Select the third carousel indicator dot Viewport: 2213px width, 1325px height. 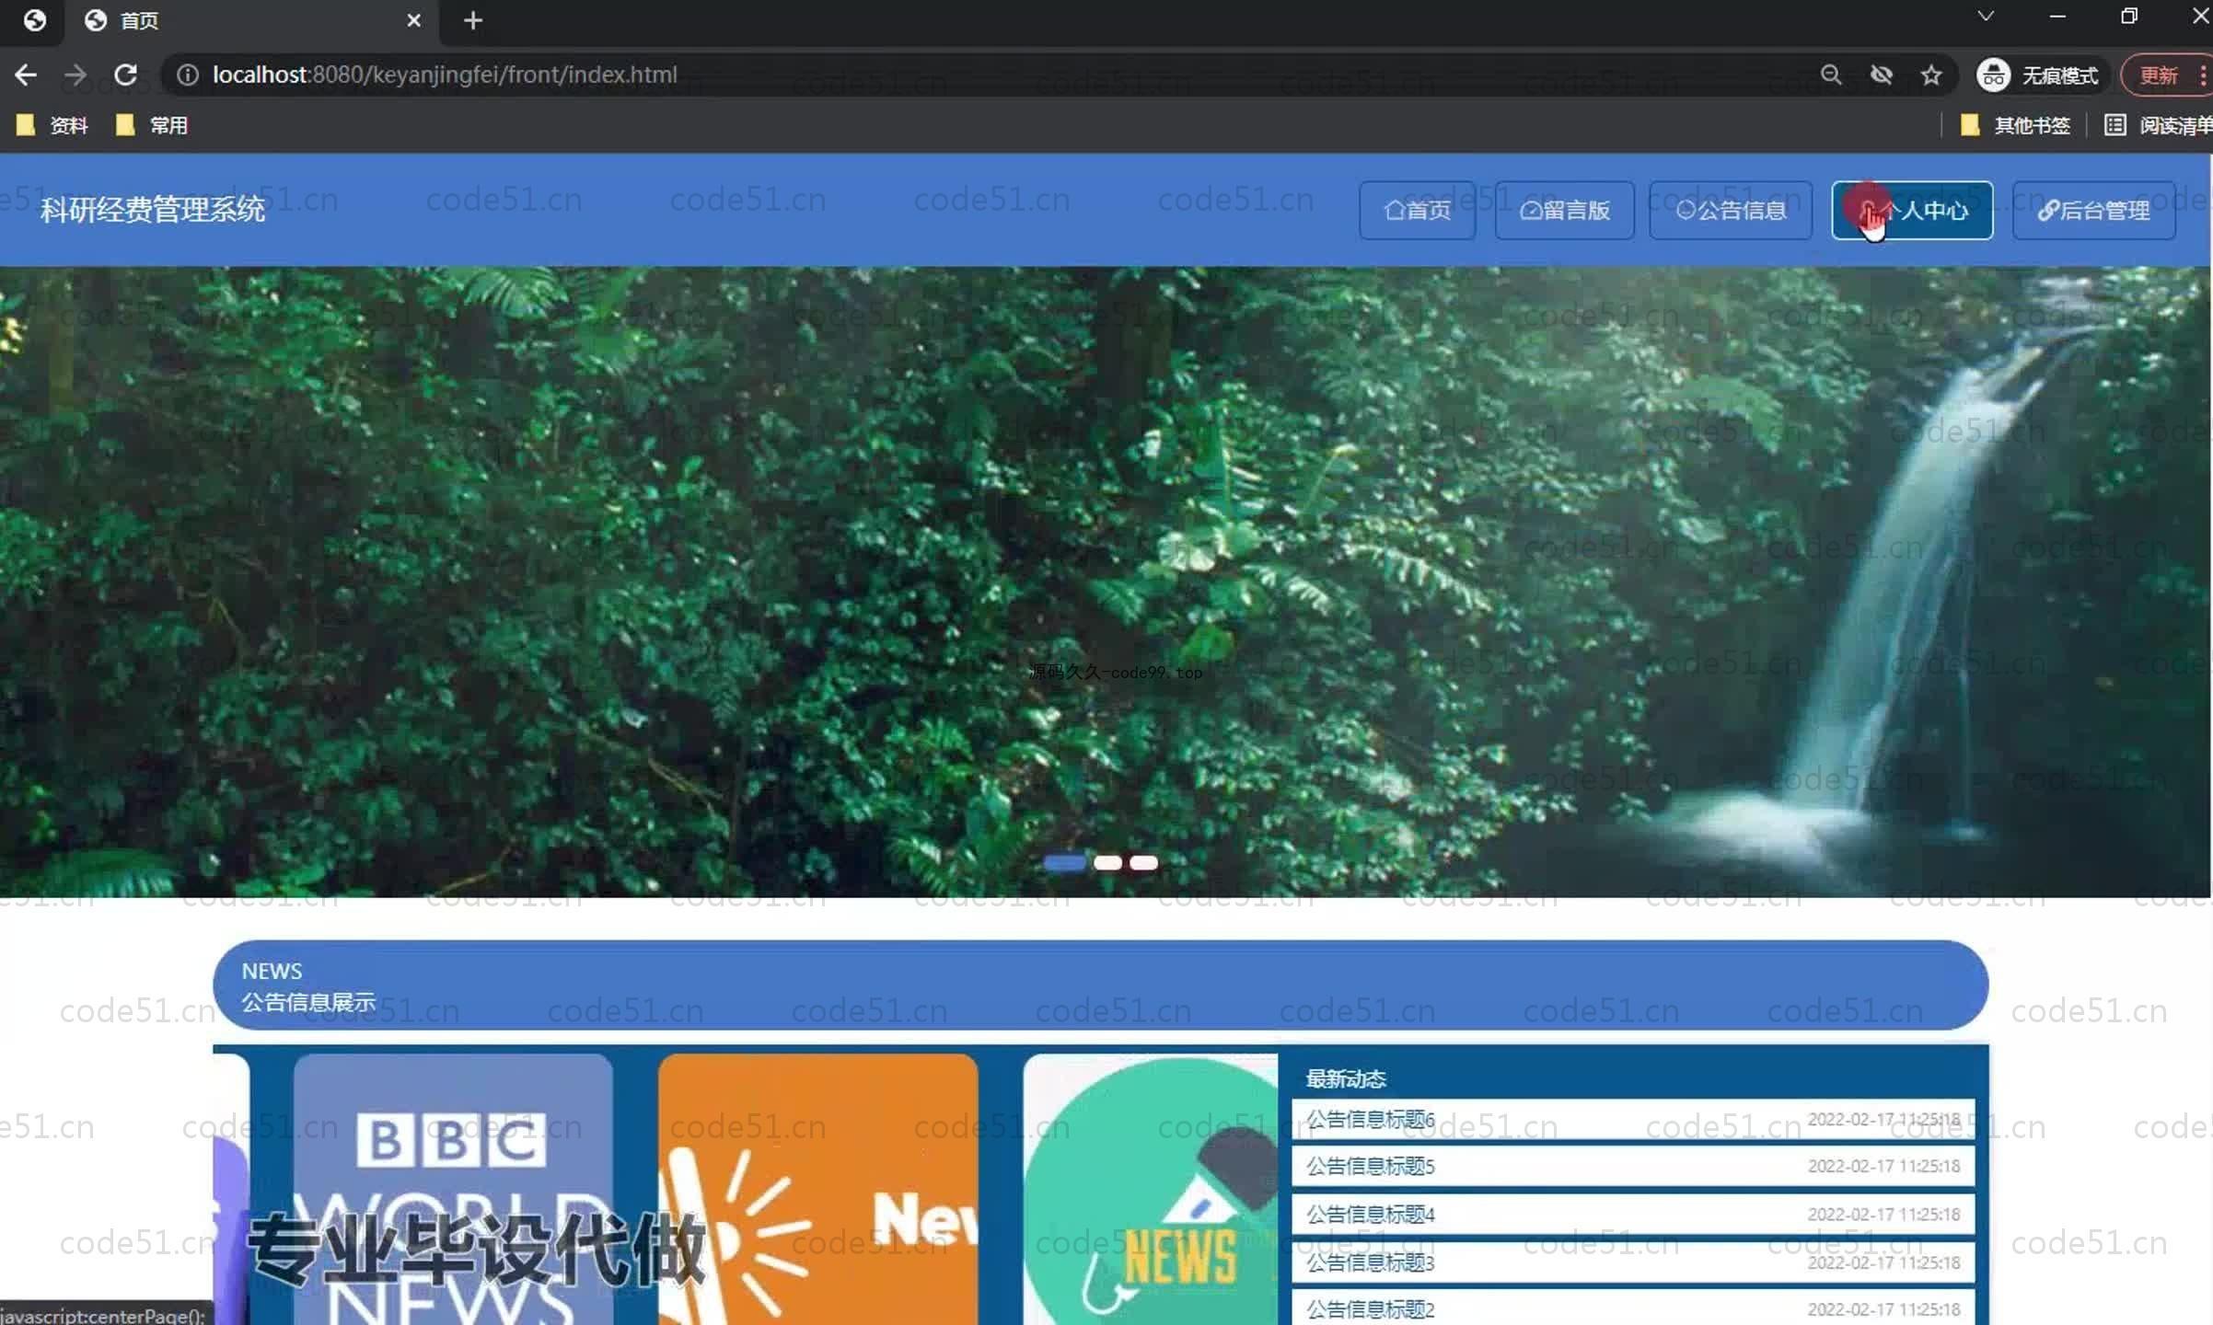click(x=1143, y=862)
